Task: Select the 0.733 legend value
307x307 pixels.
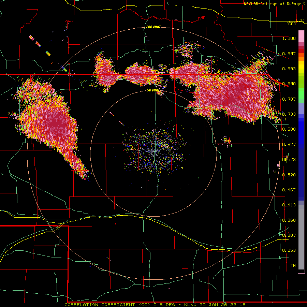Action: (x=289, y=114)
